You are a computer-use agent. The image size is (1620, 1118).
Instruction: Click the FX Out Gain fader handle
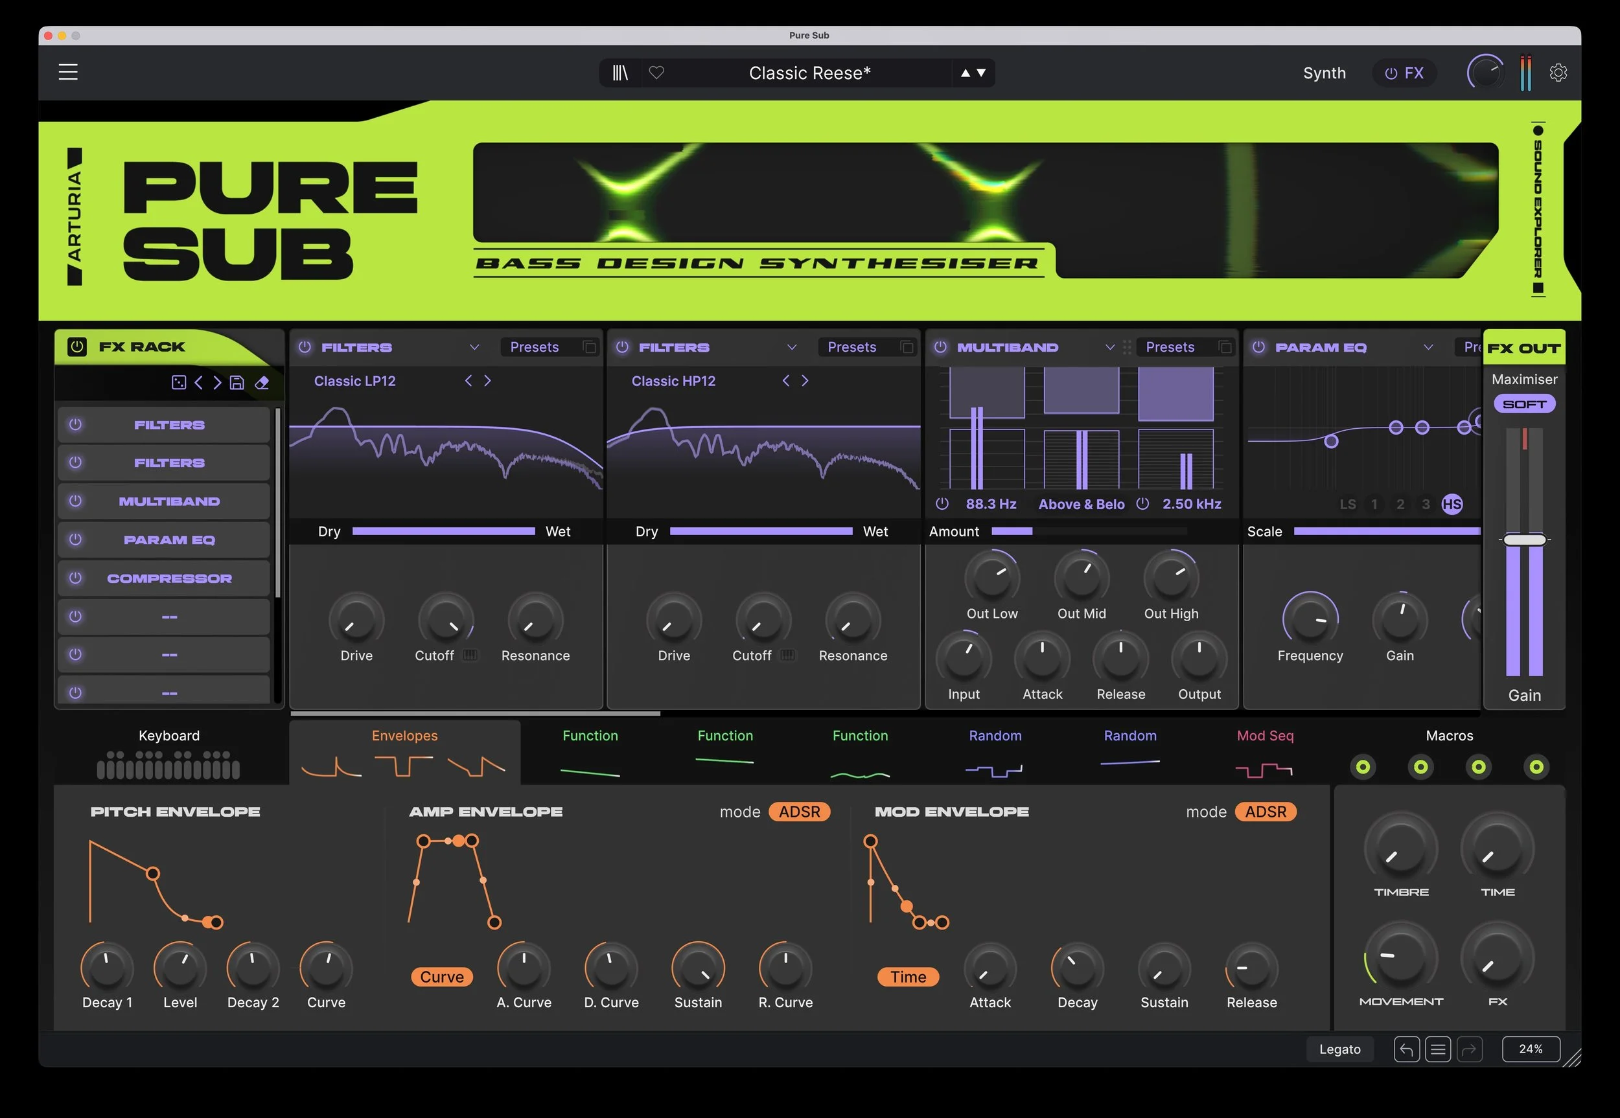tap(1524, 540)
